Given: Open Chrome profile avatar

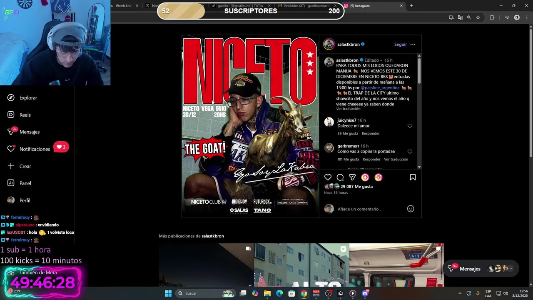Looking at the screenshot, I should click(x=517, y=17).
